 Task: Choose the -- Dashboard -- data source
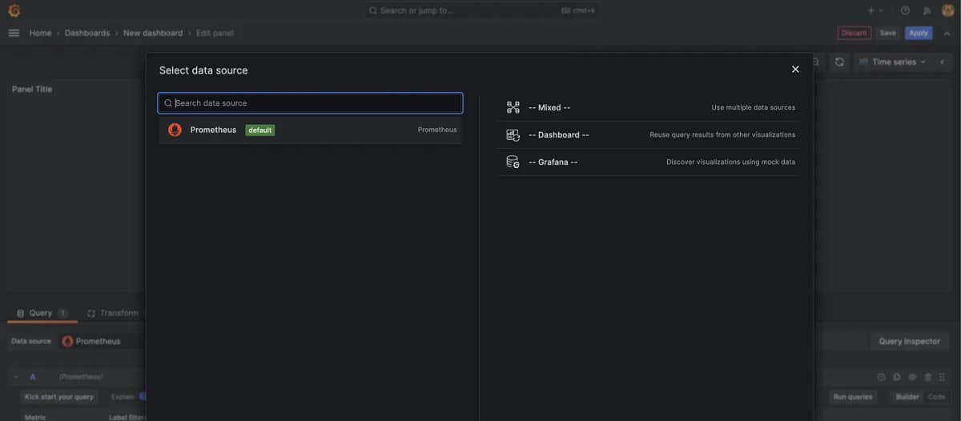tap(650, 134)
